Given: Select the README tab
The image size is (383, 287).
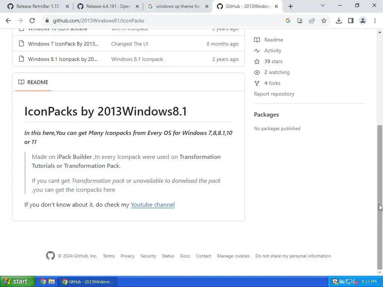Looking at the screenshot, I should tap(33, 82).
